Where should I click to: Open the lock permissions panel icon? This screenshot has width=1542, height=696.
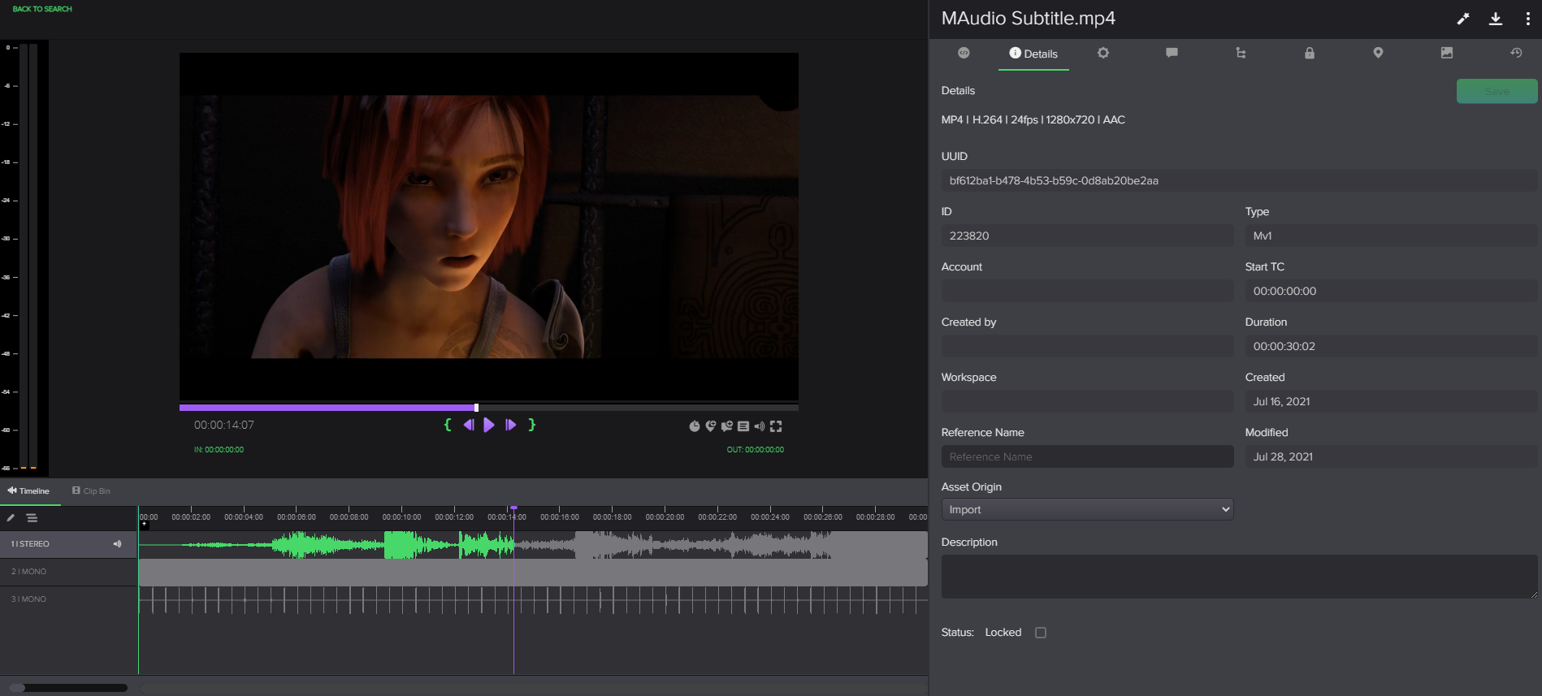click(1309, 54)
